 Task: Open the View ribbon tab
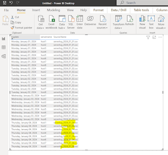click(x=70, y=10)
